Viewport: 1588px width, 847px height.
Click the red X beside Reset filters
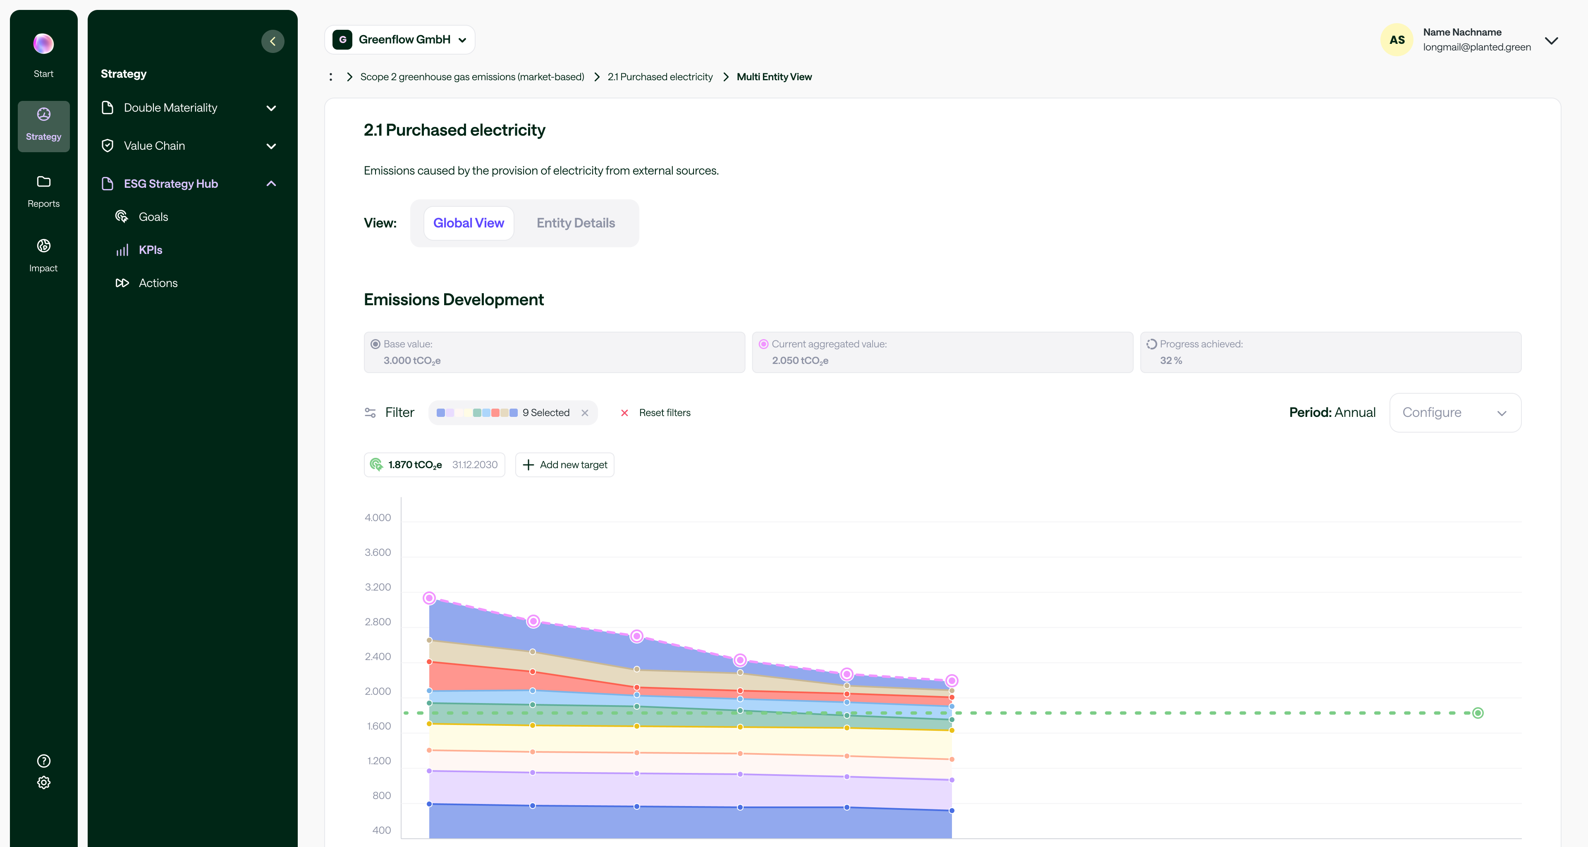tap(624, 413)
